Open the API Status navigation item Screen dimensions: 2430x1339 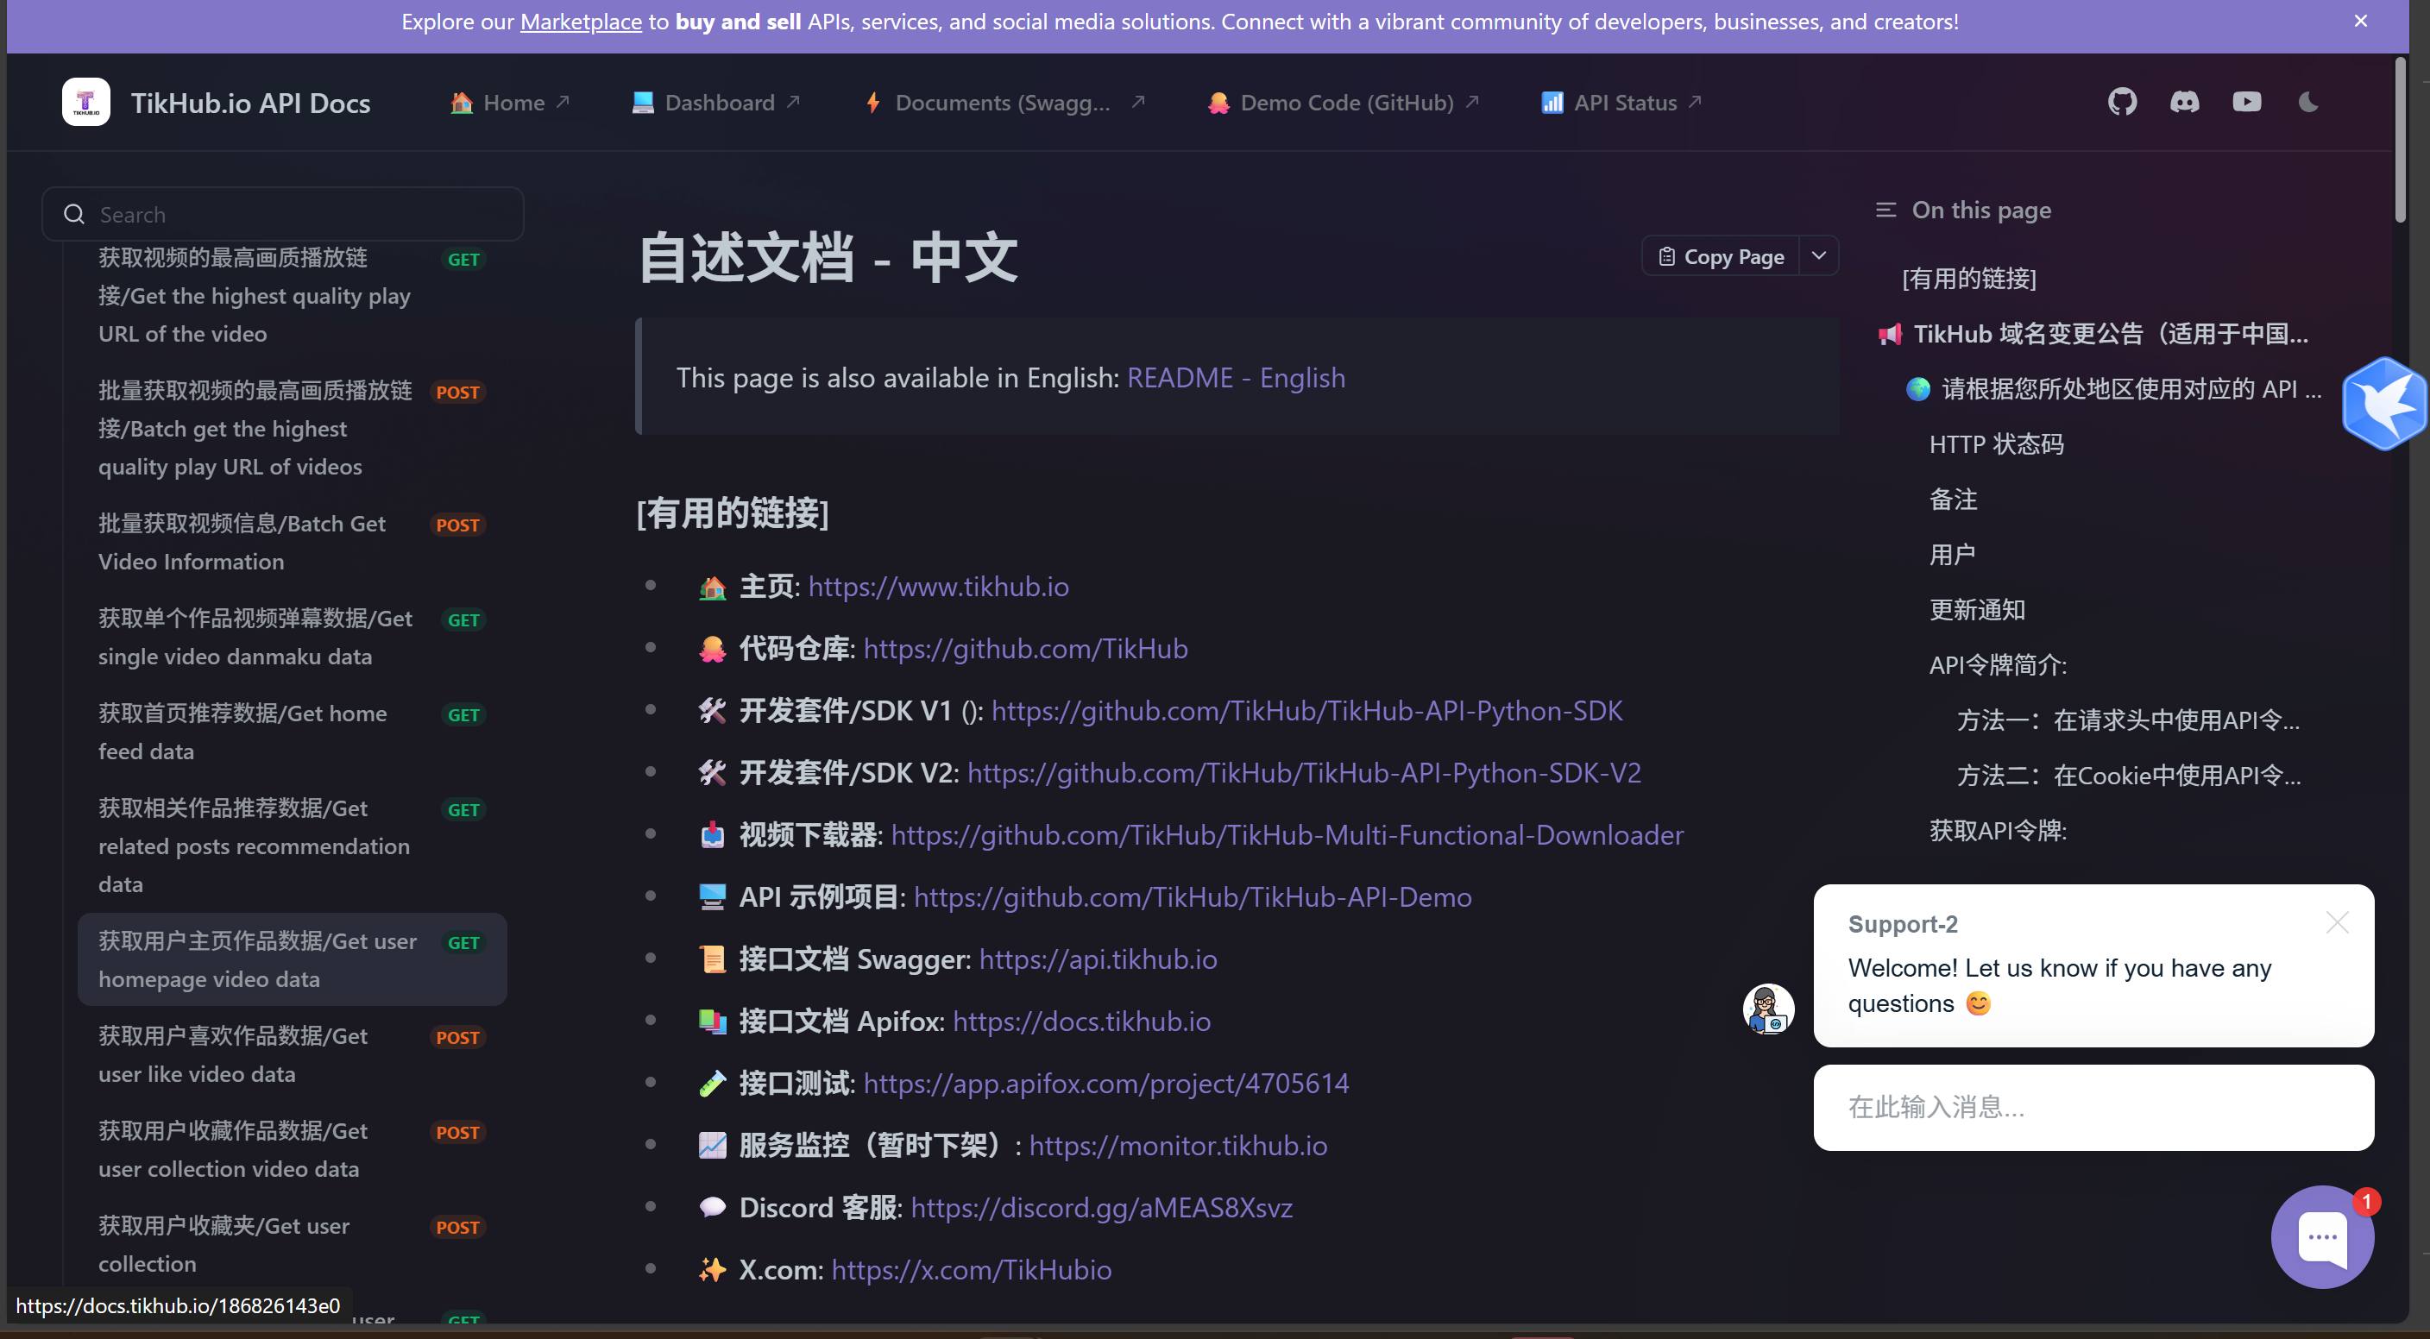point(1623,102)
